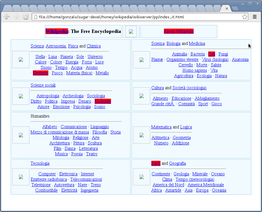This screenshot has height=212, width=262.
Task: Open the Geografia link
Action: click(x=177, y=163)
